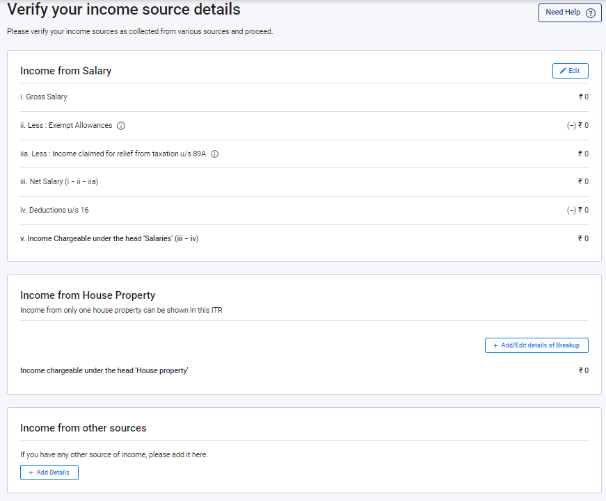Screen dimensions: 606x501
Task: Click plus icon on Add/Edit Breakup button
Action: [495, 345]
